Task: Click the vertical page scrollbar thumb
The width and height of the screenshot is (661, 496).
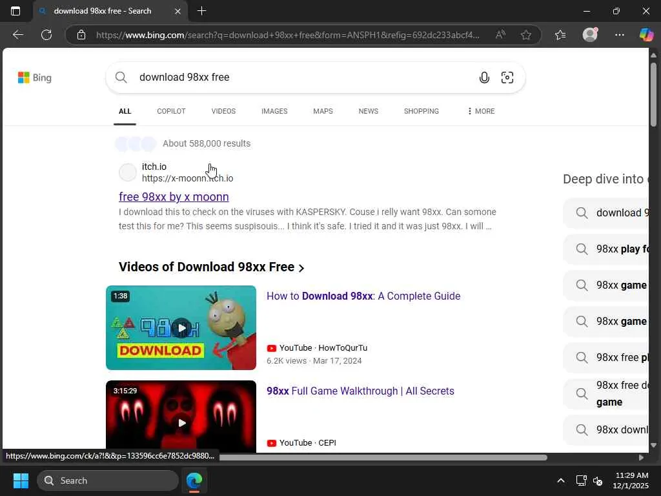Action: pyautogui.click(x=653, y=94)
